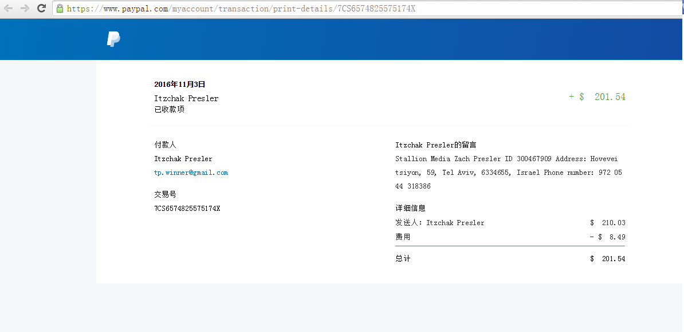Click the green + $ 201.54 amount
The width and height of the screenshot is (684, 332).
click(597, 97)
